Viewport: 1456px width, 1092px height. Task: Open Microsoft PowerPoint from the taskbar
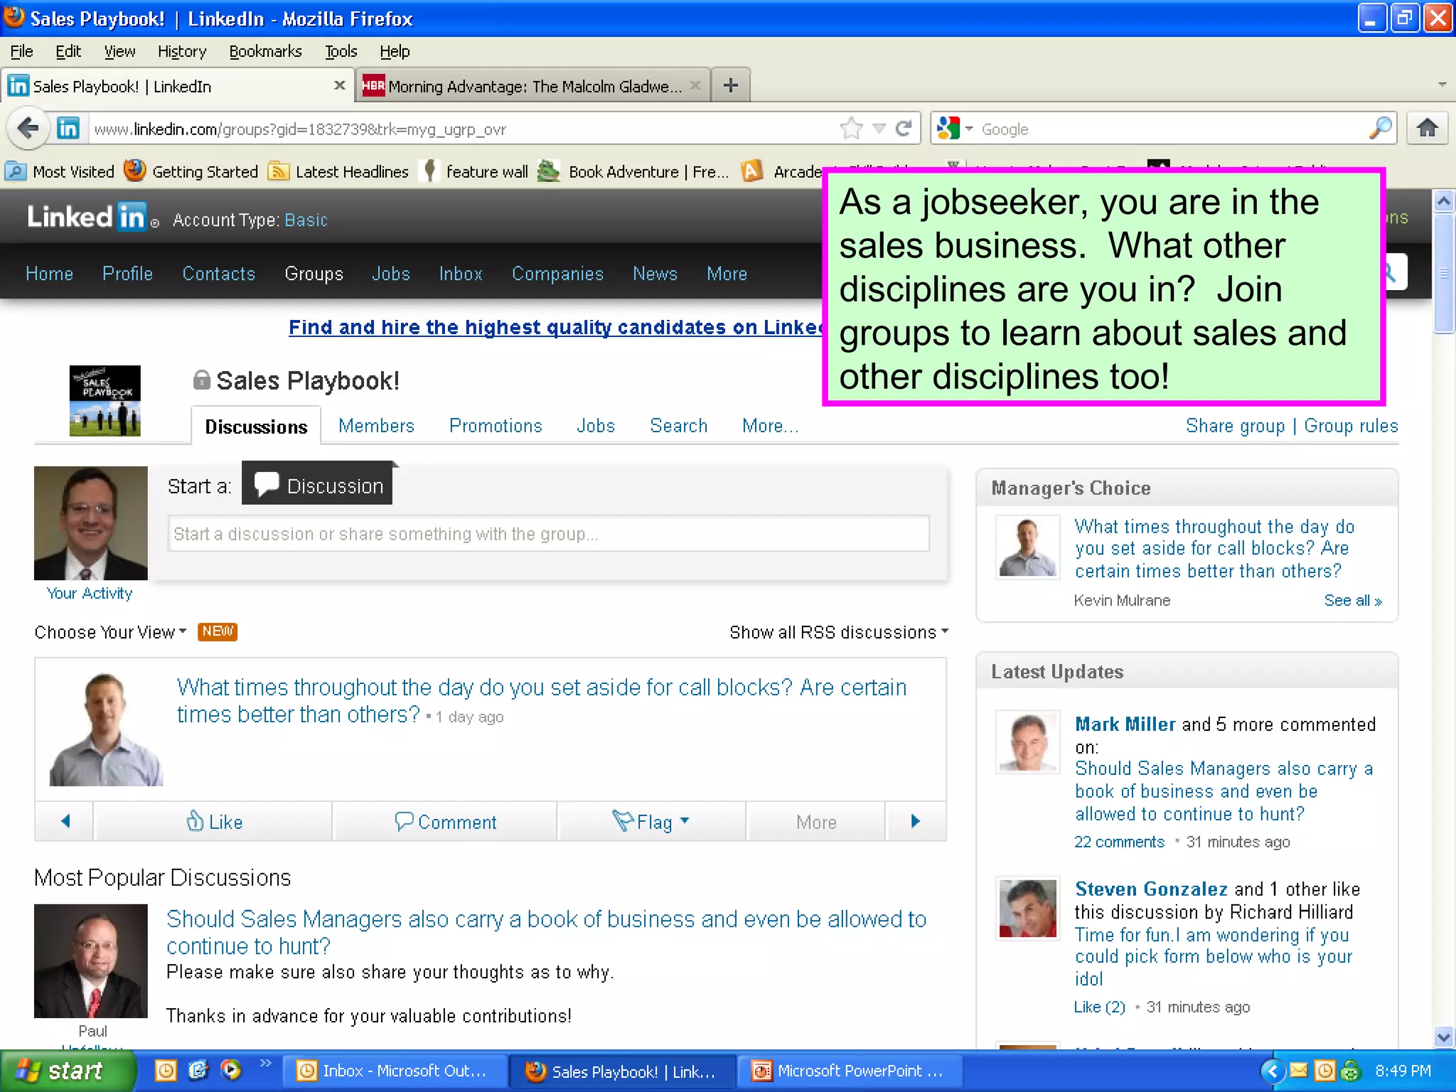(849, 1071)
